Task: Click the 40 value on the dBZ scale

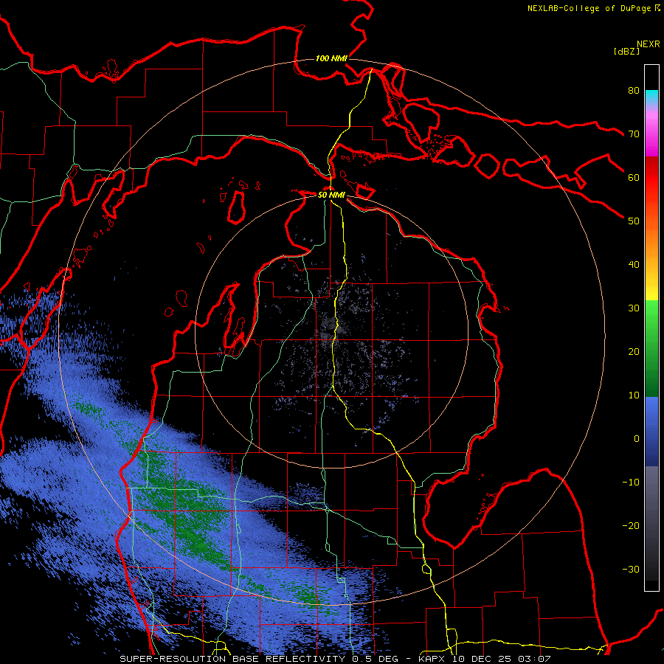Action: [x=634, y=265]
